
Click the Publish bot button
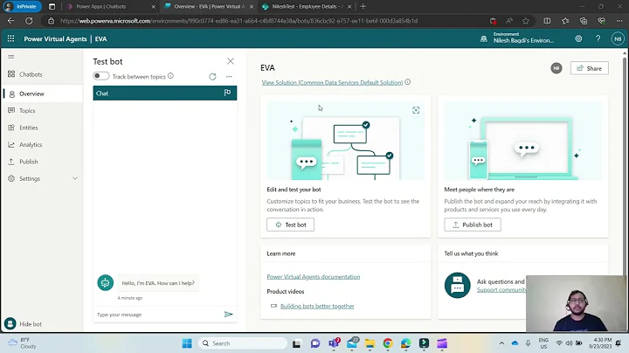[x=473, y=225]
